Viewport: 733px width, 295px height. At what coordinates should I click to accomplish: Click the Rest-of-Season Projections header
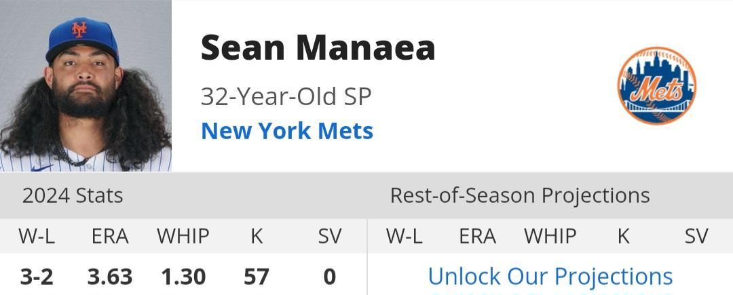point(520,195)
